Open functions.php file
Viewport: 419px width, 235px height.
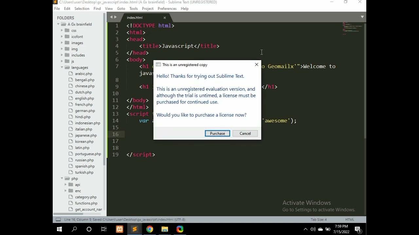[86, 203]
